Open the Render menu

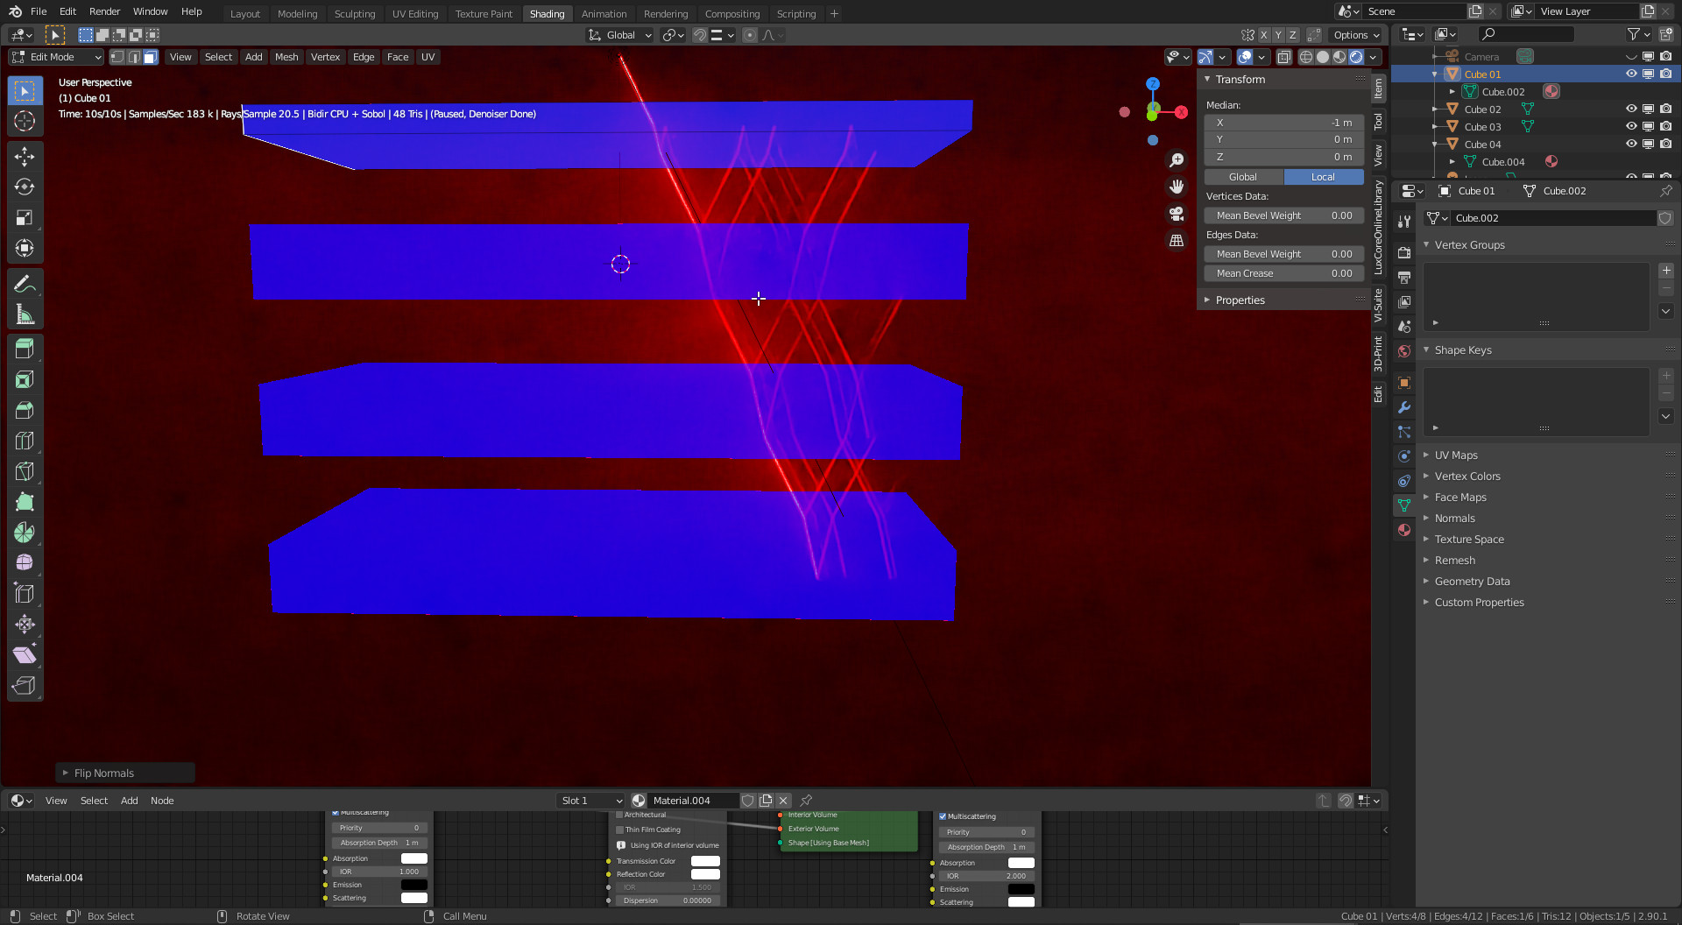pos(104,11)
